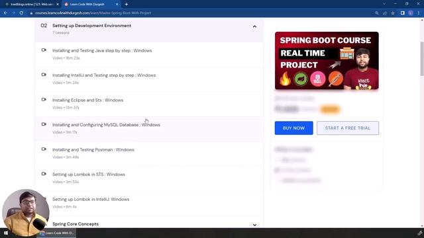Open Setting up Lombok in STS lesson
The width and height of the screenshot is (424, 238).
pos(88,175)
